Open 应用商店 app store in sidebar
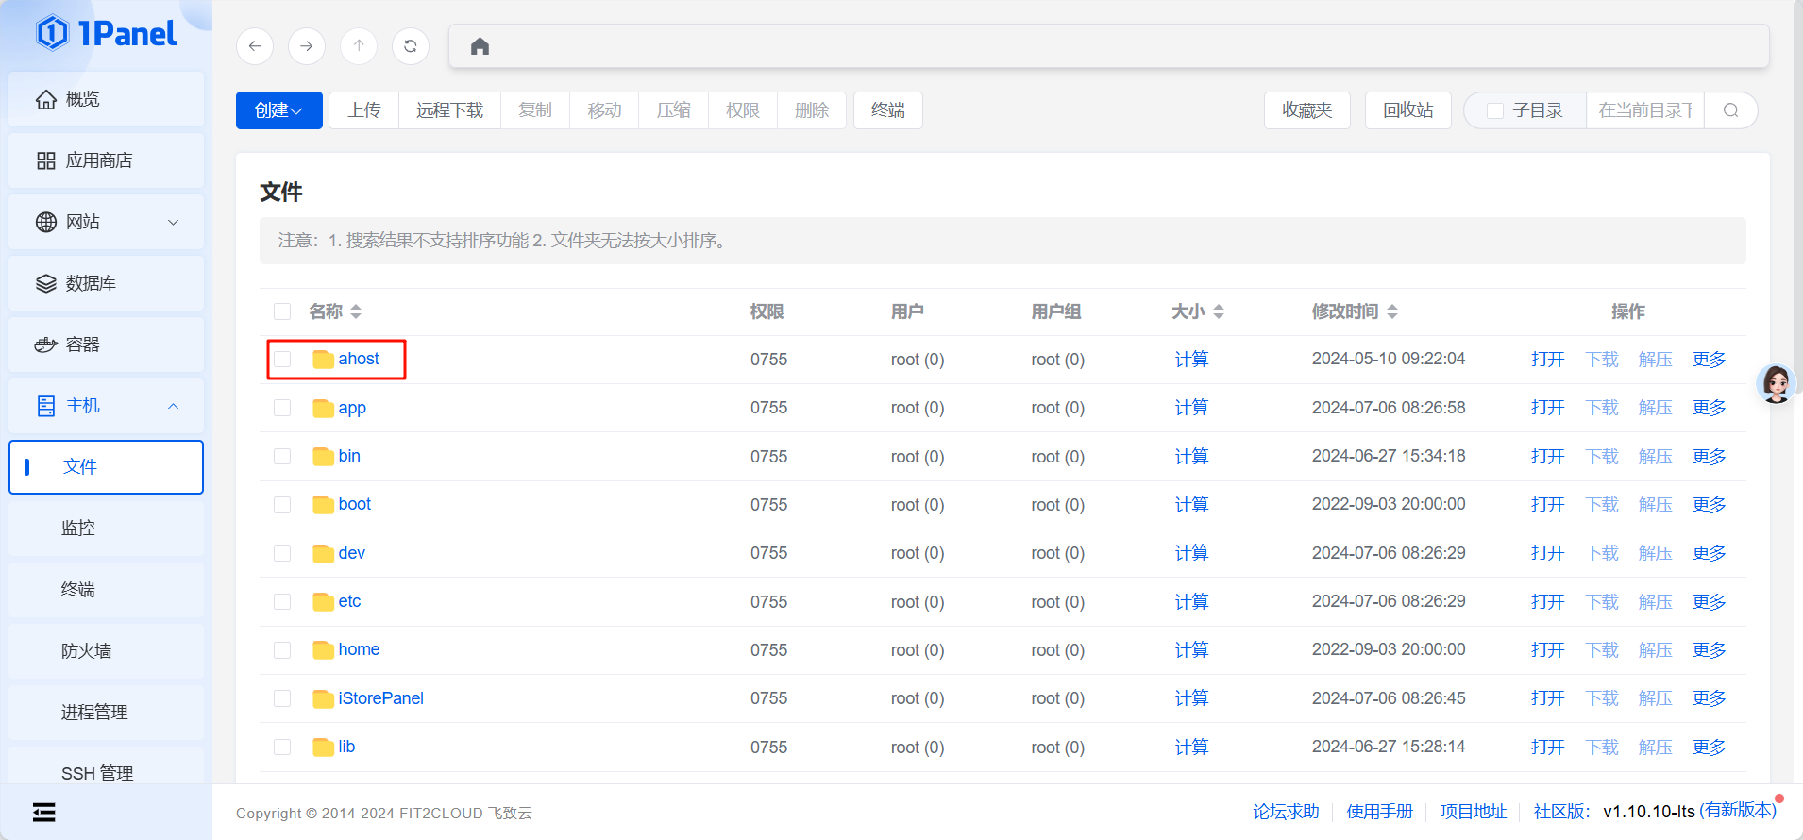The image size is (1803, 840). tap(106, 160)
